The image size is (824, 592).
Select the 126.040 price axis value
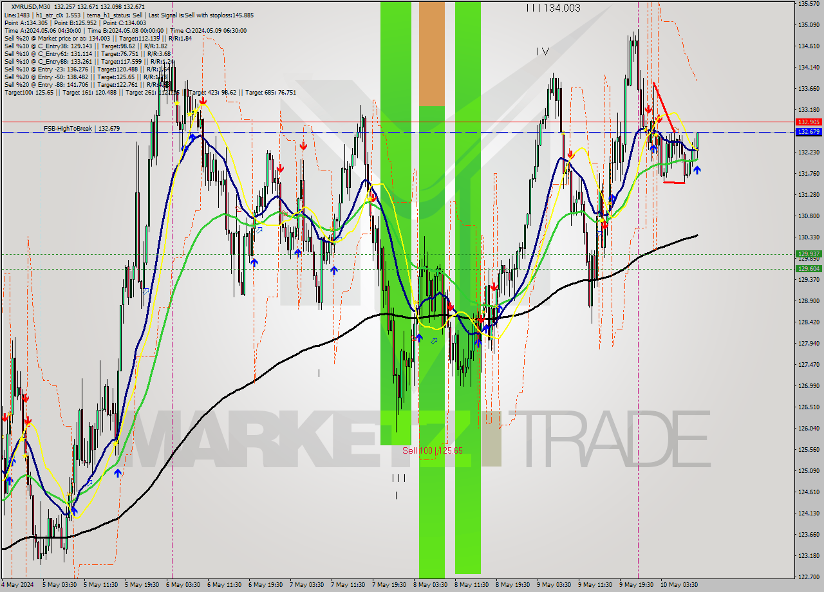pos(809,429)
